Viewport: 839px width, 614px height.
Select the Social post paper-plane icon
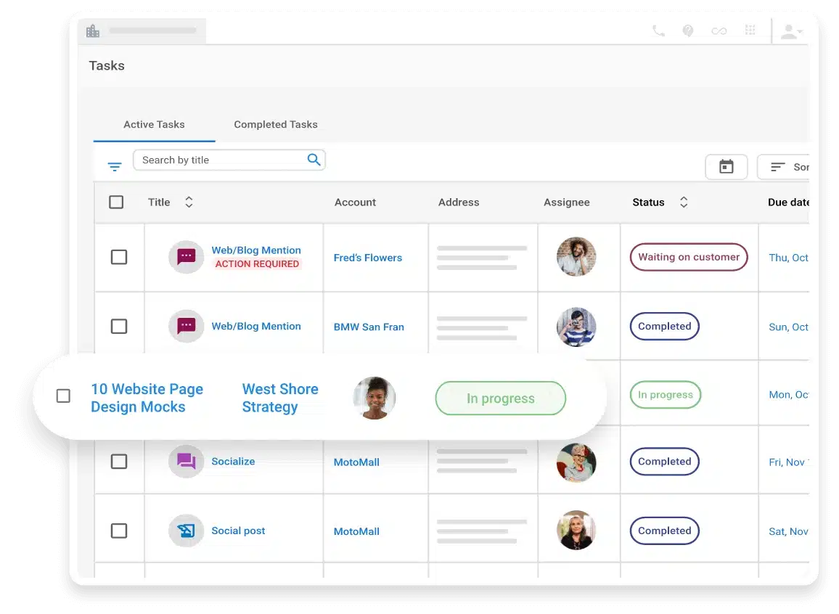(x=186, y=531)
